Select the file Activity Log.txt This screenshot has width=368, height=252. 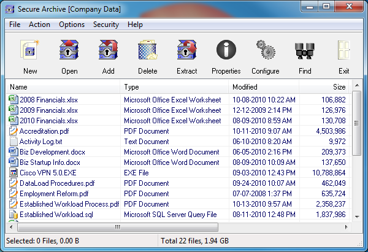[x=41, y=142]
